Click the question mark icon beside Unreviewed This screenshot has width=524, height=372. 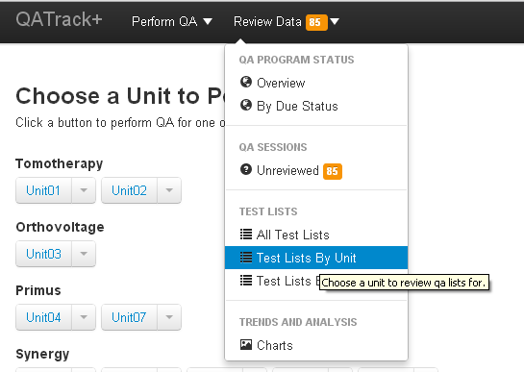[246, 169]
